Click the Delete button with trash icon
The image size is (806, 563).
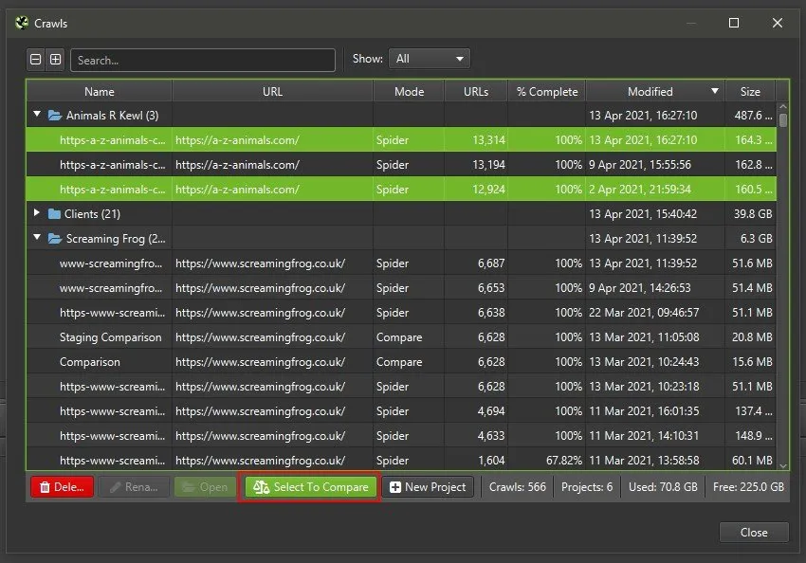coord(62,487)
